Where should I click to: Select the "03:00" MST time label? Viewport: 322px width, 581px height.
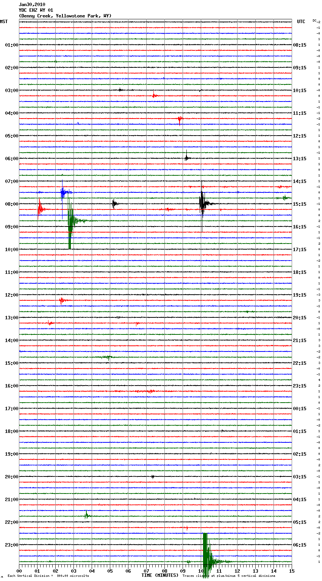12,91
